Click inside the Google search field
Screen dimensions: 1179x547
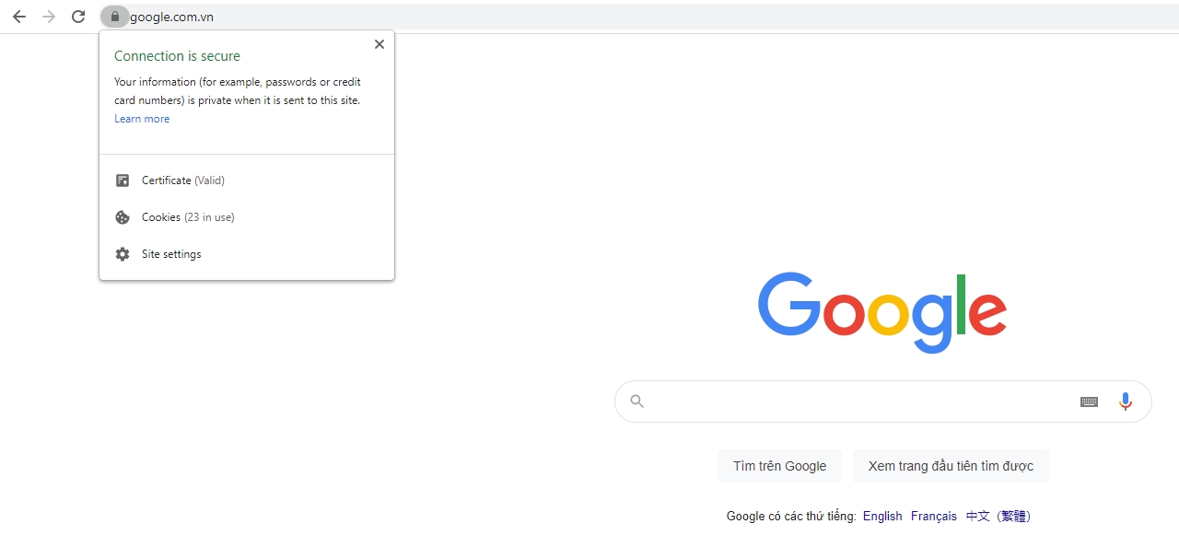861,402
